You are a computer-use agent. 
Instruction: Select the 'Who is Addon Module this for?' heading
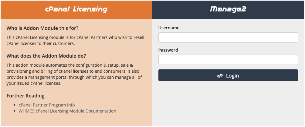[x=42, y=28]
